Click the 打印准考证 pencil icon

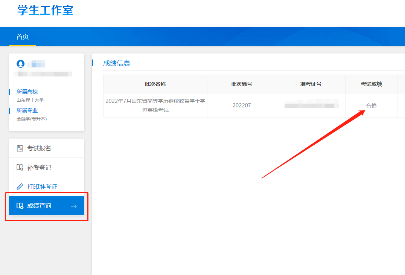tap(20, 186)
